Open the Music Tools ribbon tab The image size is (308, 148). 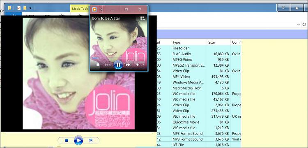click(x=80, y=9)
